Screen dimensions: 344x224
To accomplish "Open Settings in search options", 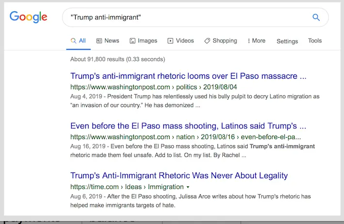I will pos(287,41).
